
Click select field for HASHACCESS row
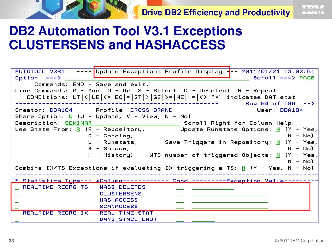(x=17, y=200)
